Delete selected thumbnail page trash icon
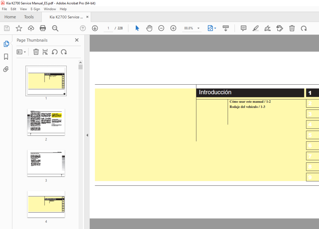This screenshot has width=319, height=229. (x=36, y=52)
